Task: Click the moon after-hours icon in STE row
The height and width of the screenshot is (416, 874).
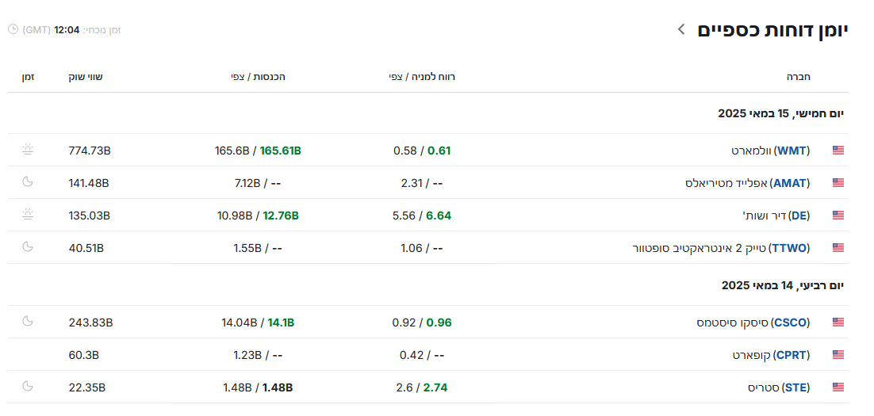Action: point(28,386)
